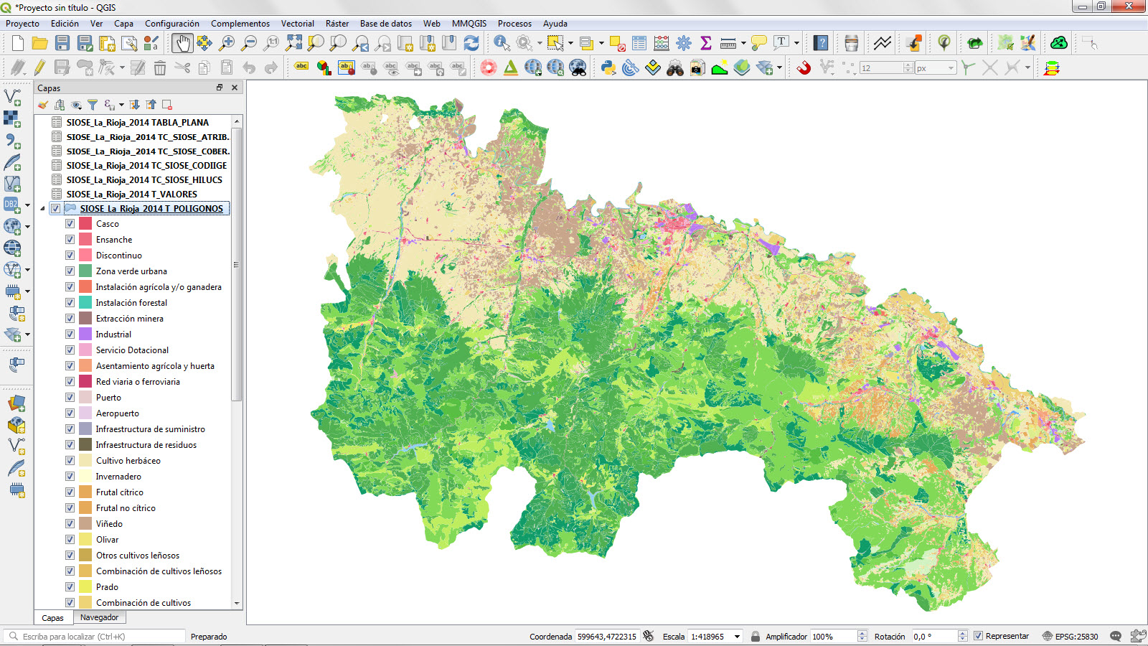The image size is (1148, 646).
Task: Filter legend with the funnel icon
Action: point(93,105)
